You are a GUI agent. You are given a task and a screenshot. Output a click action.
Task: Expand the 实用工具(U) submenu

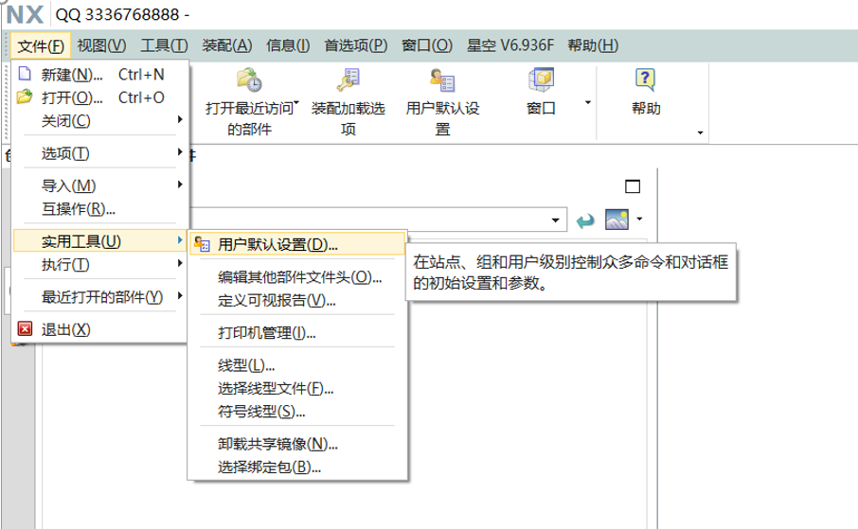pos(100,240)
